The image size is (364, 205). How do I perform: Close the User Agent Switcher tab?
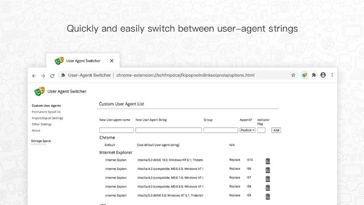click(x=112, y=61)
